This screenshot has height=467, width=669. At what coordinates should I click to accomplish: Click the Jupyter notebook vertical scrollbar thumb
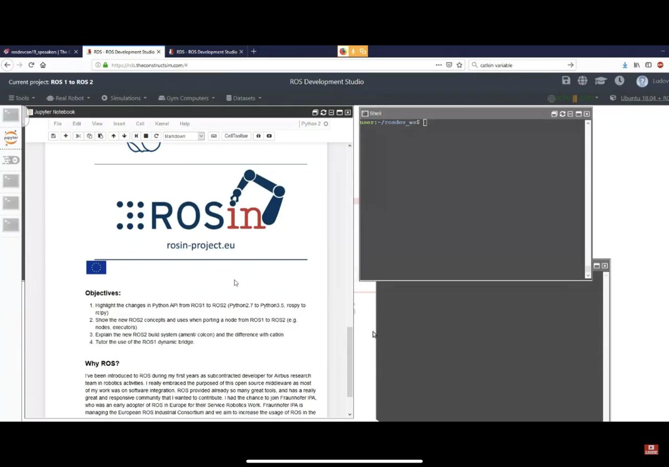(350, 361)
